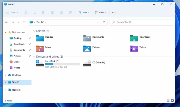180x107 pixels.
Task: Open the View dropdown menu
Action: tap(100, 12)
